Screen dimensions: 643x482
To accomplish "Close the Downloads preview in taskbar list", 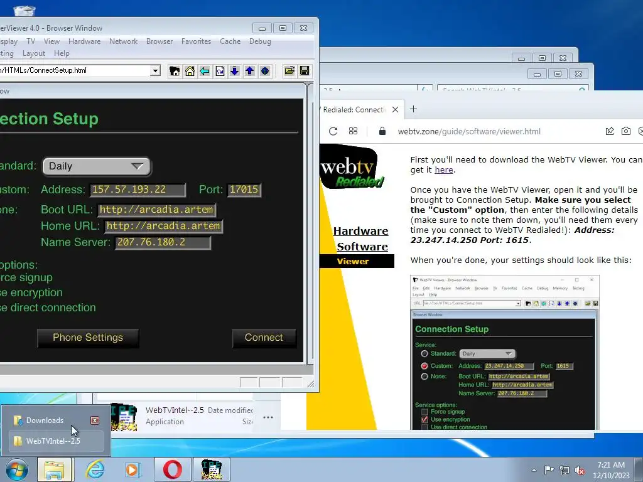I will tap(95, 420).
